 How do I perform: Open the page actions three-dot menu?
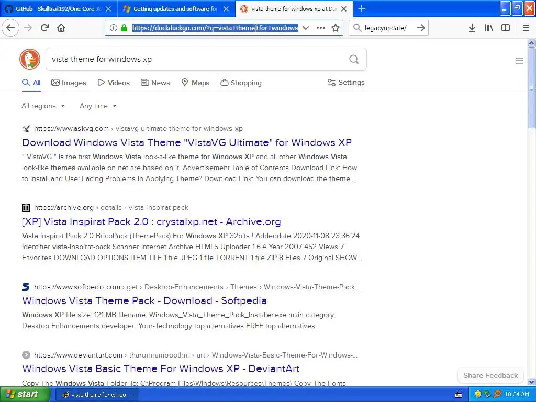pyautogui.click(x=321, y=28)
